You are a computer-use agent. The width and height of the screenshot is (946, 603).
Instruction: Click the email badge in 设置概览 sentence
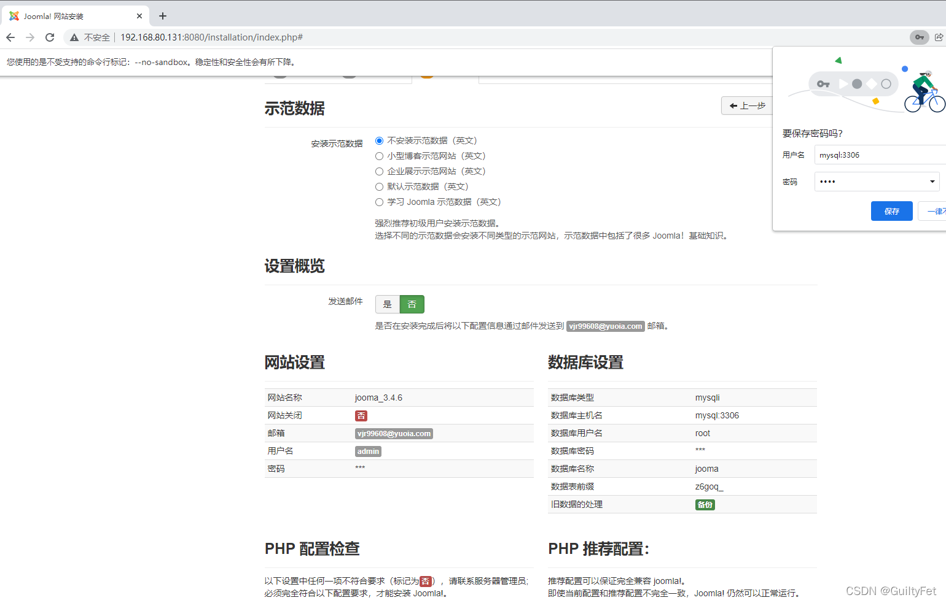(x=606, y=326)
